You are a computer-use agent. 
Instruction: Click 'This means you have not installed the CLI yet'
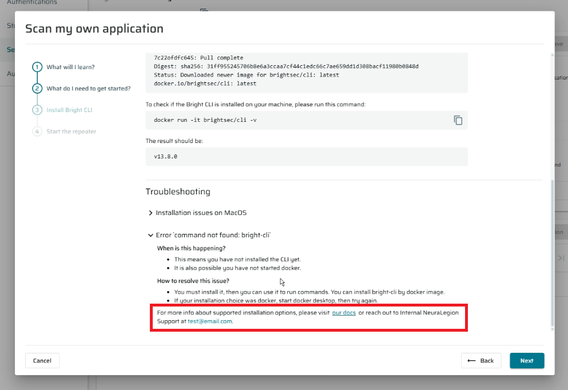pos(237,259)
